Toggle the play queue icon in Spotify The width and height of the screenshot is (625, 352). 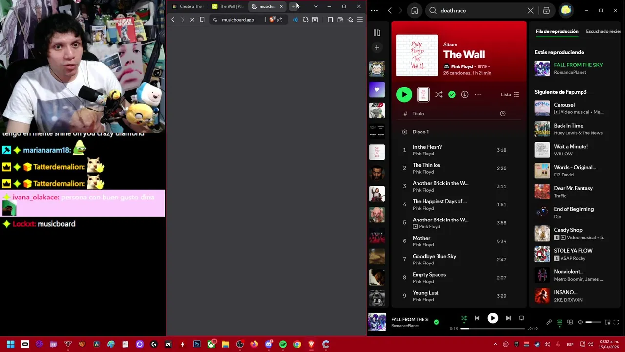coord(560,322)
